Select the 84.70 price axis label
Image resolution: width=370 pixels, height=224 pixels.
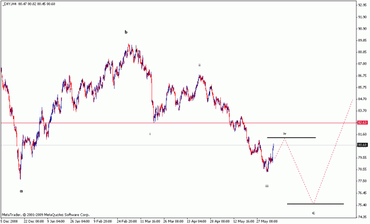(362, 99)
